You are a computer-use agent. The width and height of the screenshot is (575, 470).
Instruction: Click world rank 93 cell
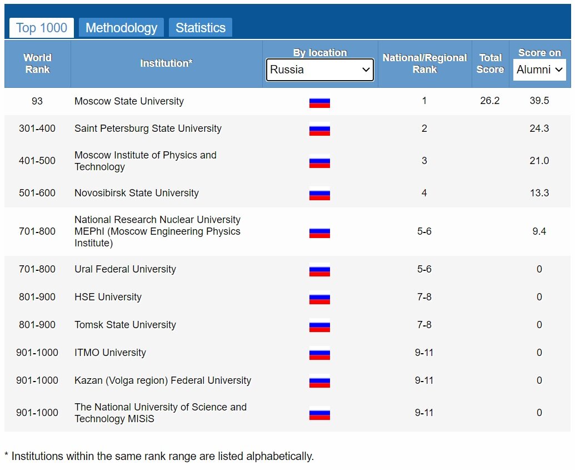pos(37,101)
